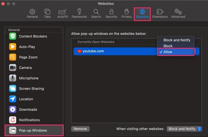
Task: Select the Downloads label in the sidebar
Action: coord(28,109)
